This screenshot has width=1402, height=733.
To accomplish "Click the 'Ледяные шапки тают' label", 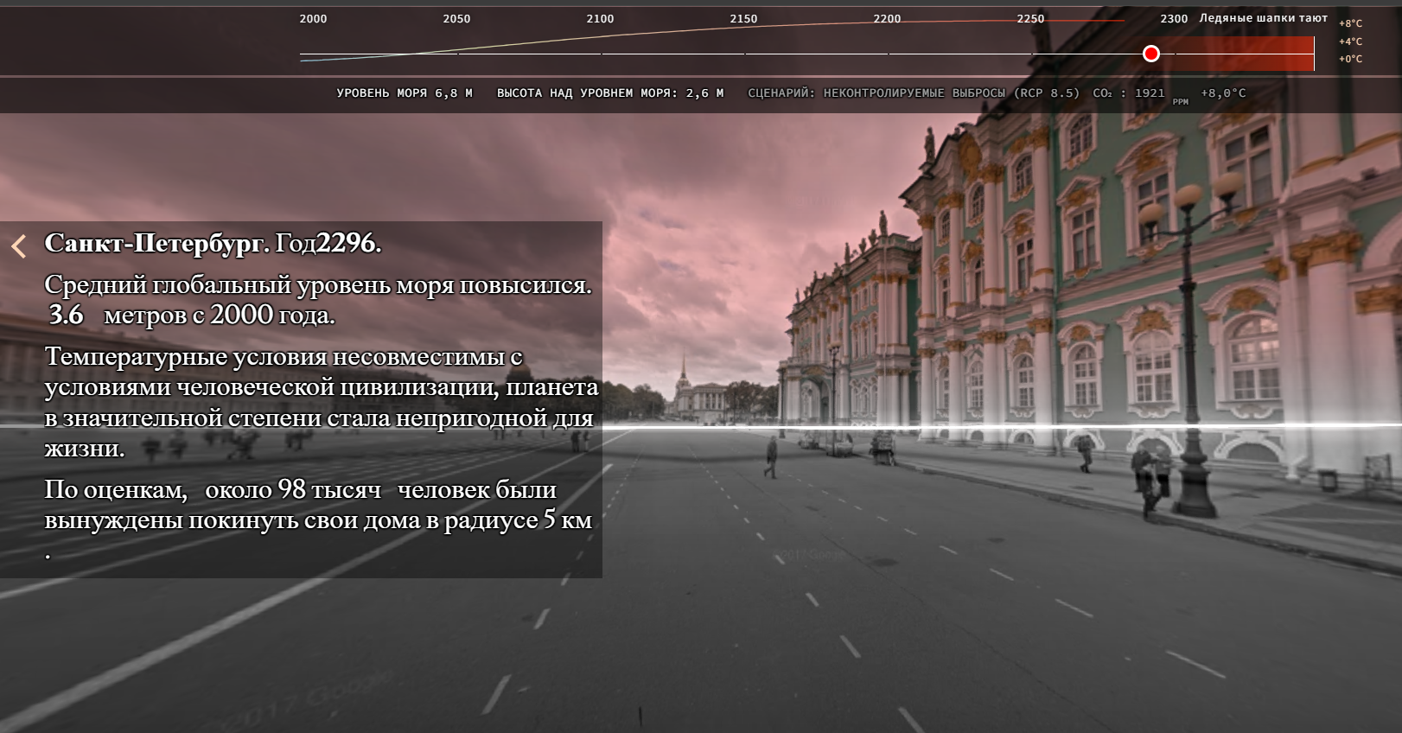I will tap(1263, 18).
